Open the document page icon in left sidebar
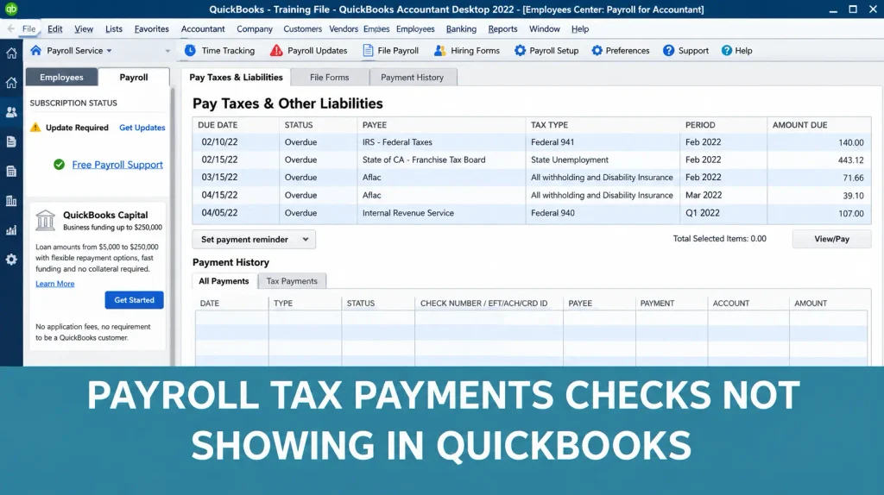This screenshot has height=495, width=884. click(x=11, y=141)
